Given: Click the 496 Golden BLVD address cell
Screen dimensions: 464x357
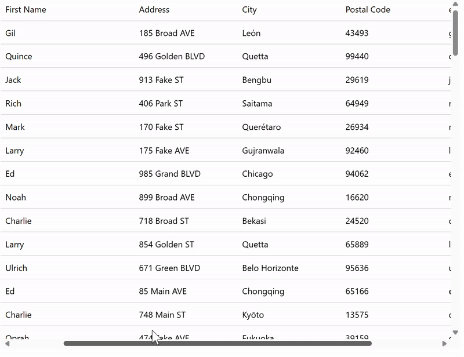Looking at the screenshot, I should pos(172,57).
